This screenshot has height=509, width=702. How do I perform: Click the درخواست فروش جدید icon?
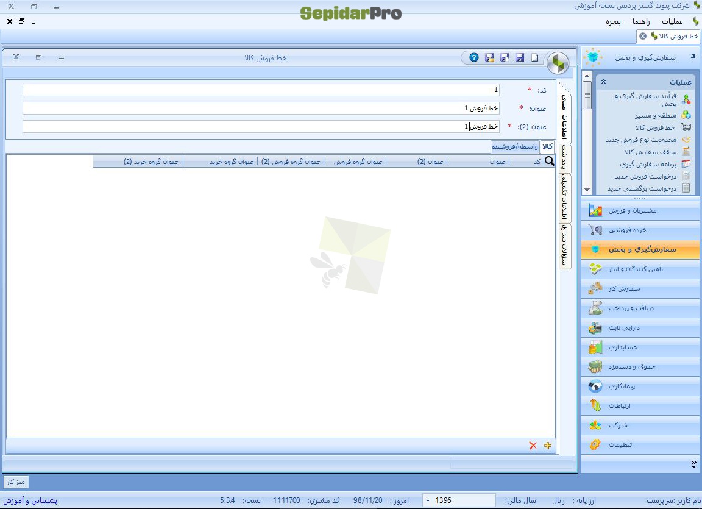tap(686, 176)
